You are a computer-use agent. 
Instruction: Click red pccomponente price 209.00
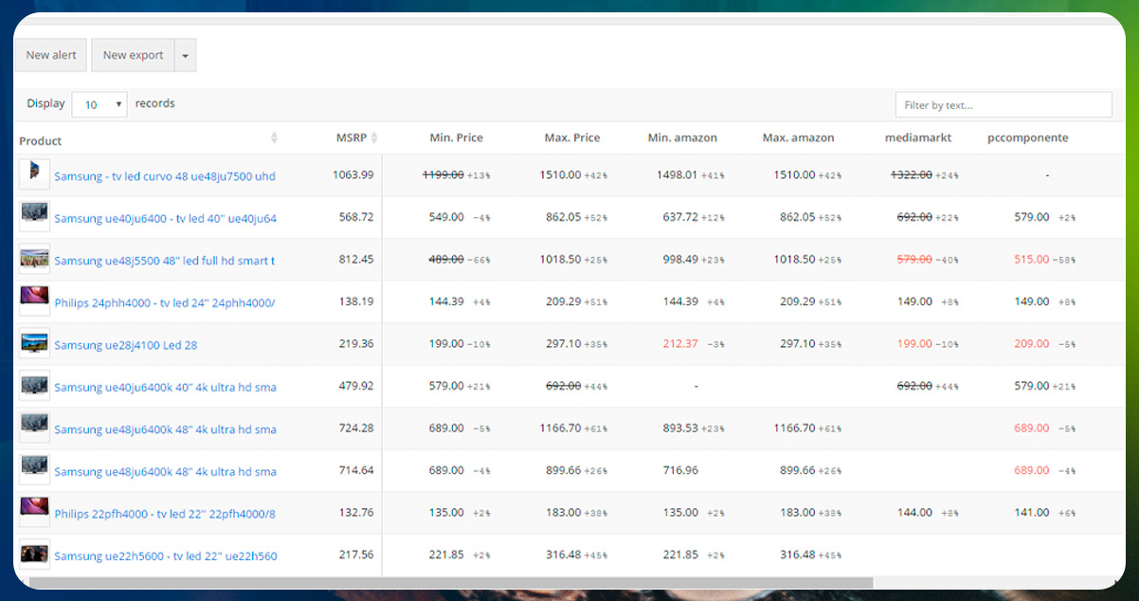[x=1032, y=344]
